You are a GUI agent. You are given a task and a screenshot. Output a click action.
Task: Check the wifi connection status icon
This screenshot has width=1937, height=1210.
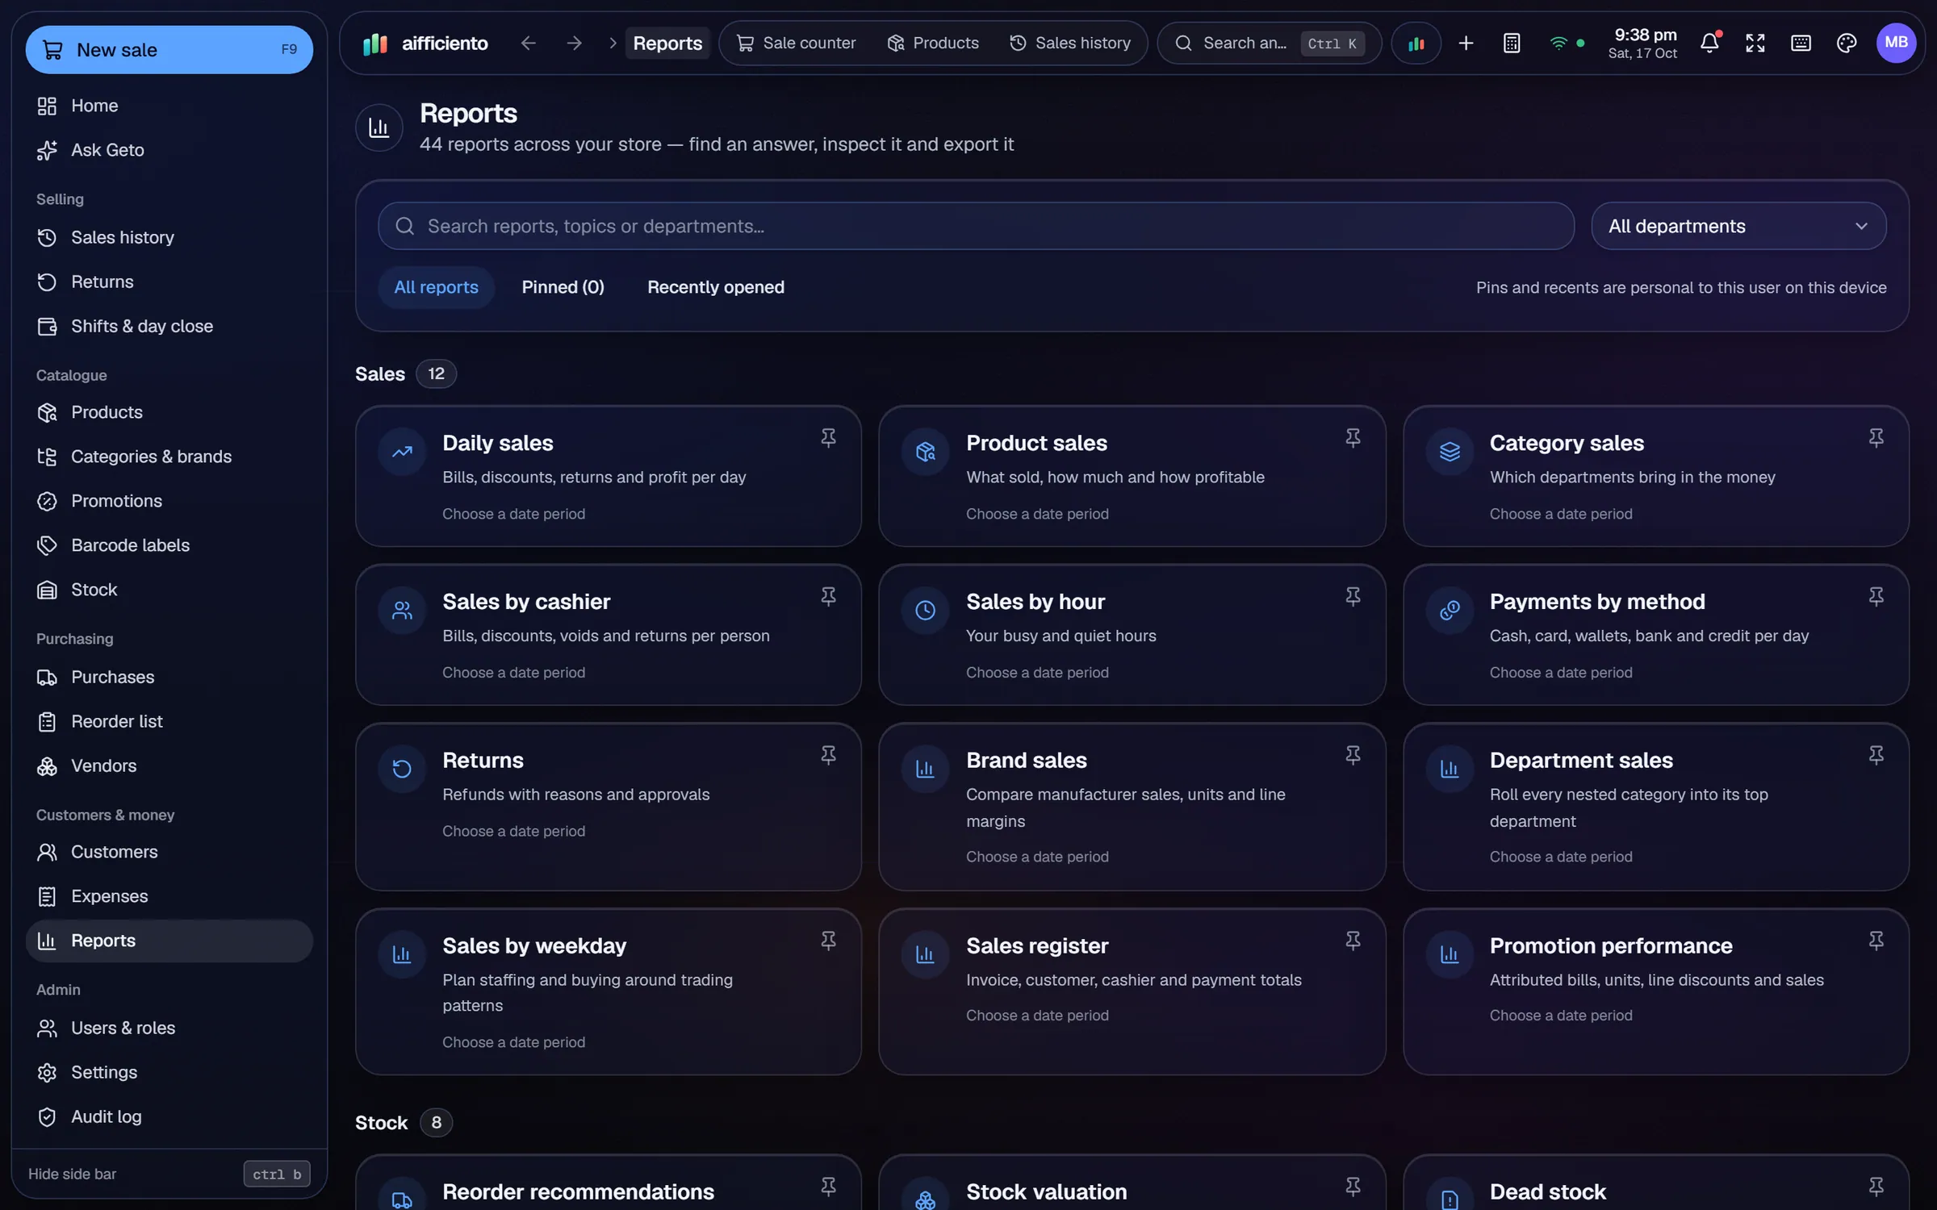(1558, 43)
